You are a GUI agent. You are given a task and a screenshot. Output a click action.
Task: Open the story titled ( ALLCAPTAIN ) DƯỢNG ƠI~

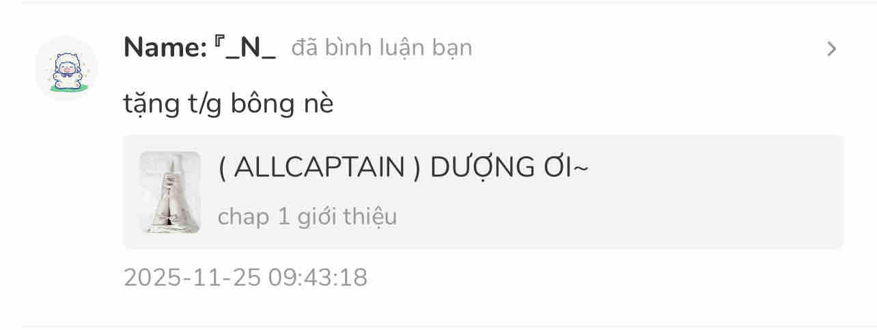pyautogui.click(x=403, y=168)
